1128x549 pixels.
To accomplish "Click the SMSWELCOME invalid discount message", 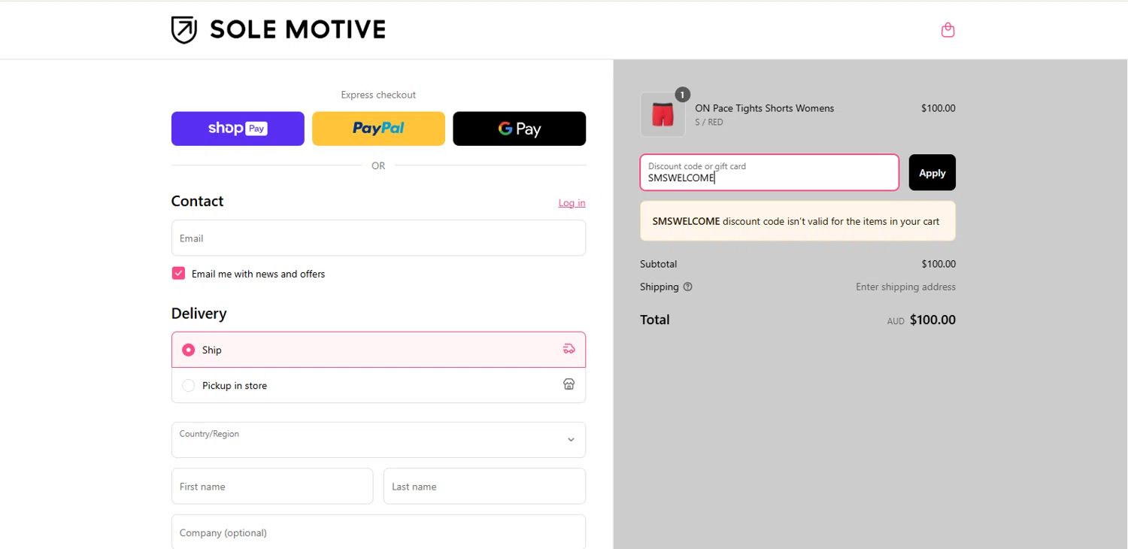I will pos(798,221).
